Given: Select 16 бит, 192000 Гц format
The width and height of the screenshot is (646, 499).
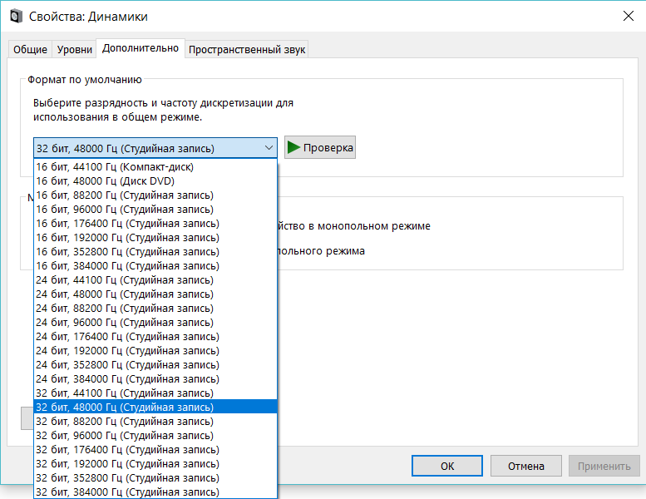Looking at the screenshot, I should [x=155, y=238].
